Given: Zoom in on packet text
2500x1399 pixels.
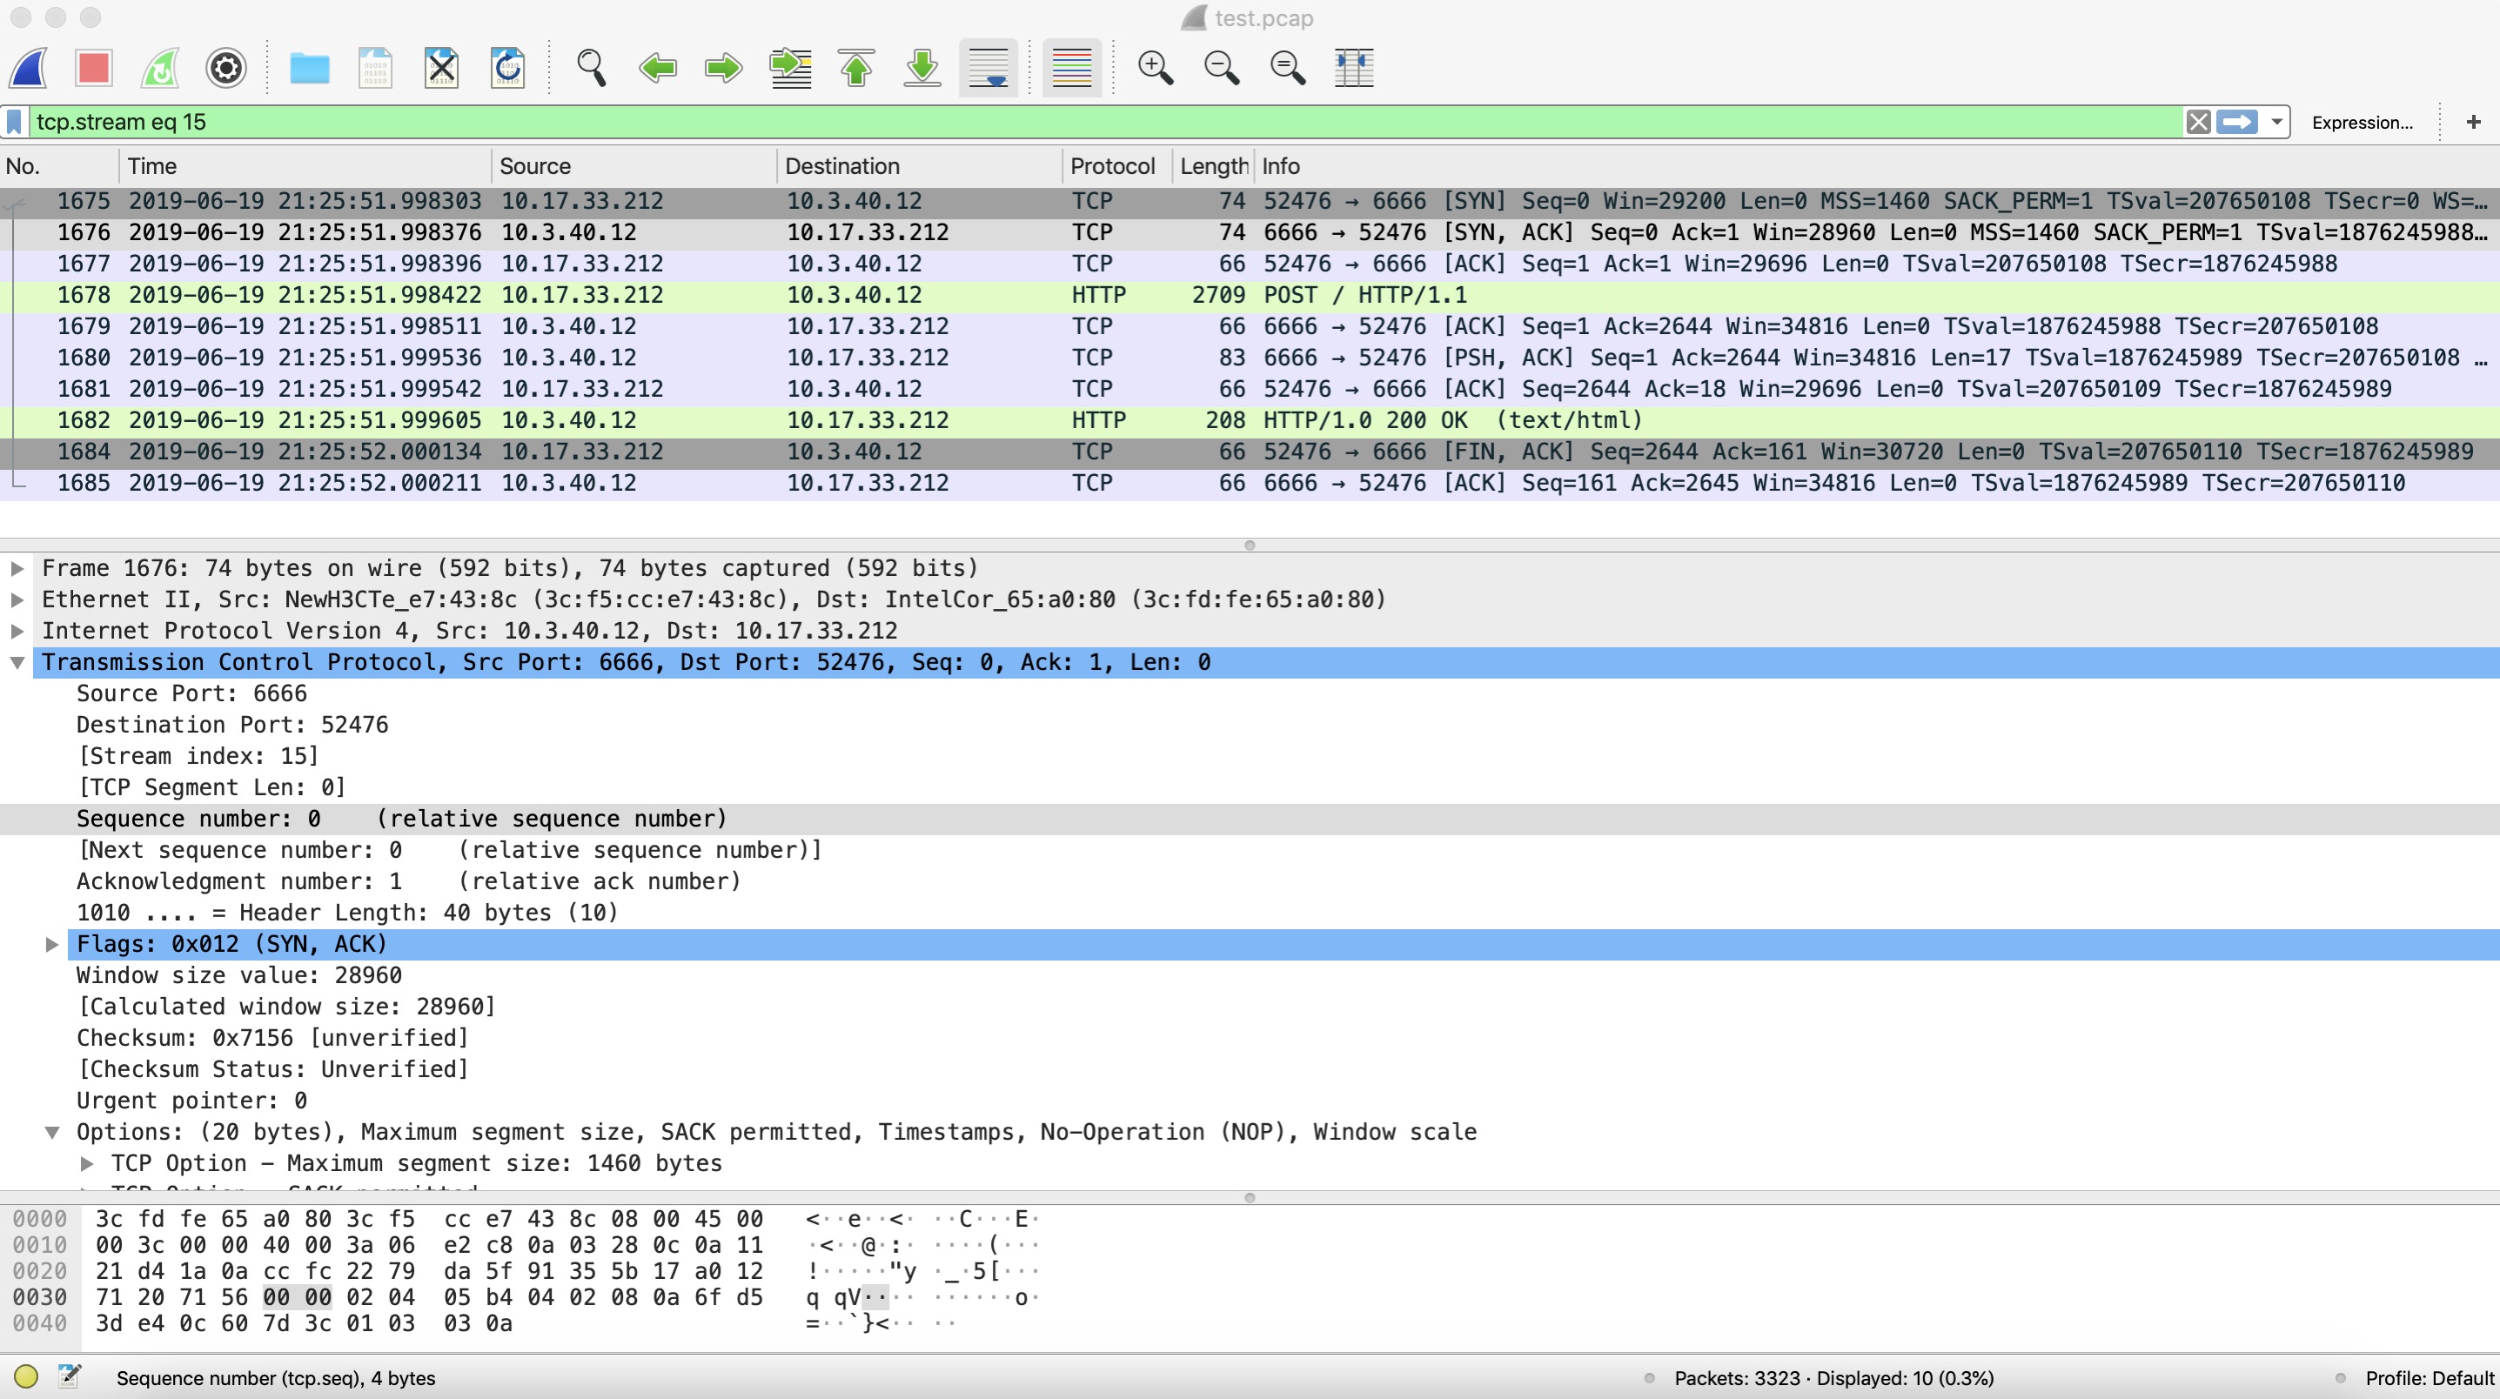Looking at the screenshot, I should point(1155,68).
